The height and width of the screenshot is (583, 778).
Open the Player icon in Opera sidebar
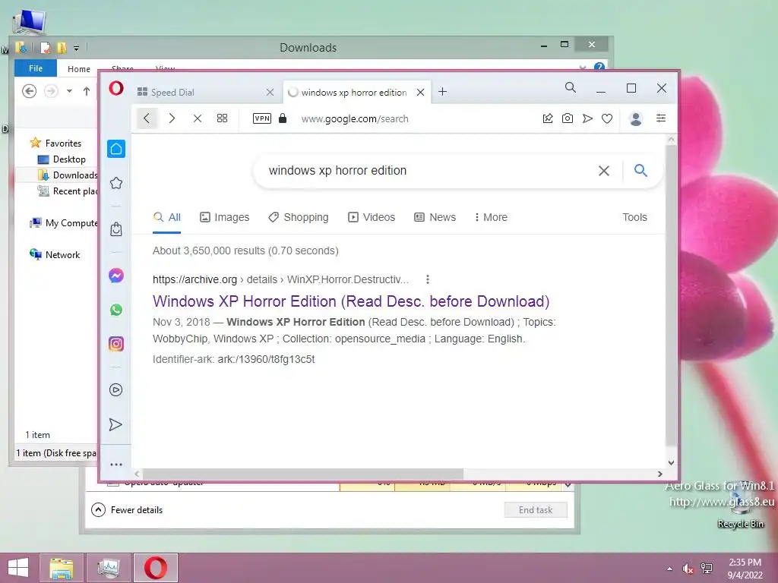116,390
